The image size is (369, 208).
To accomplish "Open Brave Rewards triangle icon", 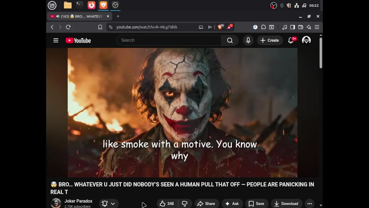I will coord(229,27).
